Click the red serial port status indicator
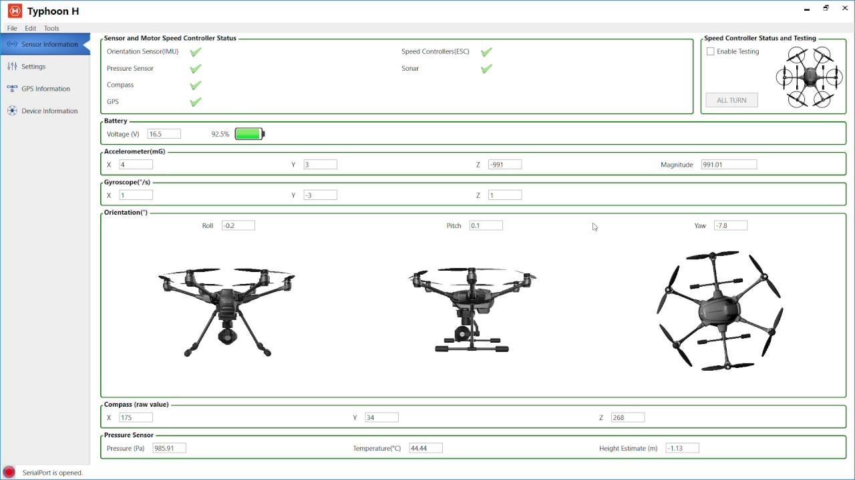 tap(9, 472)
